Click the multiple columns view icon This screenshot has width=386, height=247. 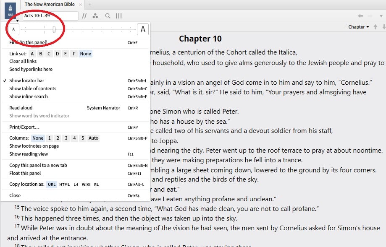click(x=119, y=16)
